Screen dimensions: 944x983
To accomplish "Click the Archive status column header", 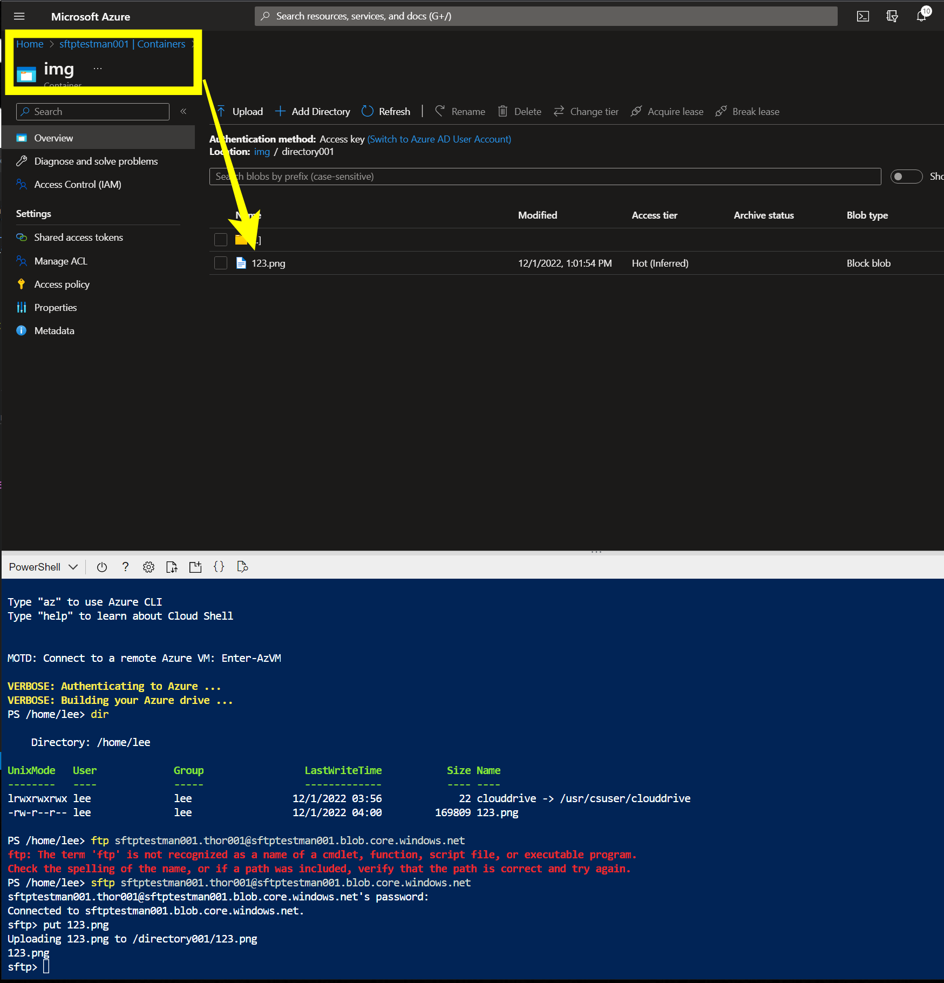I will (764, 215).
